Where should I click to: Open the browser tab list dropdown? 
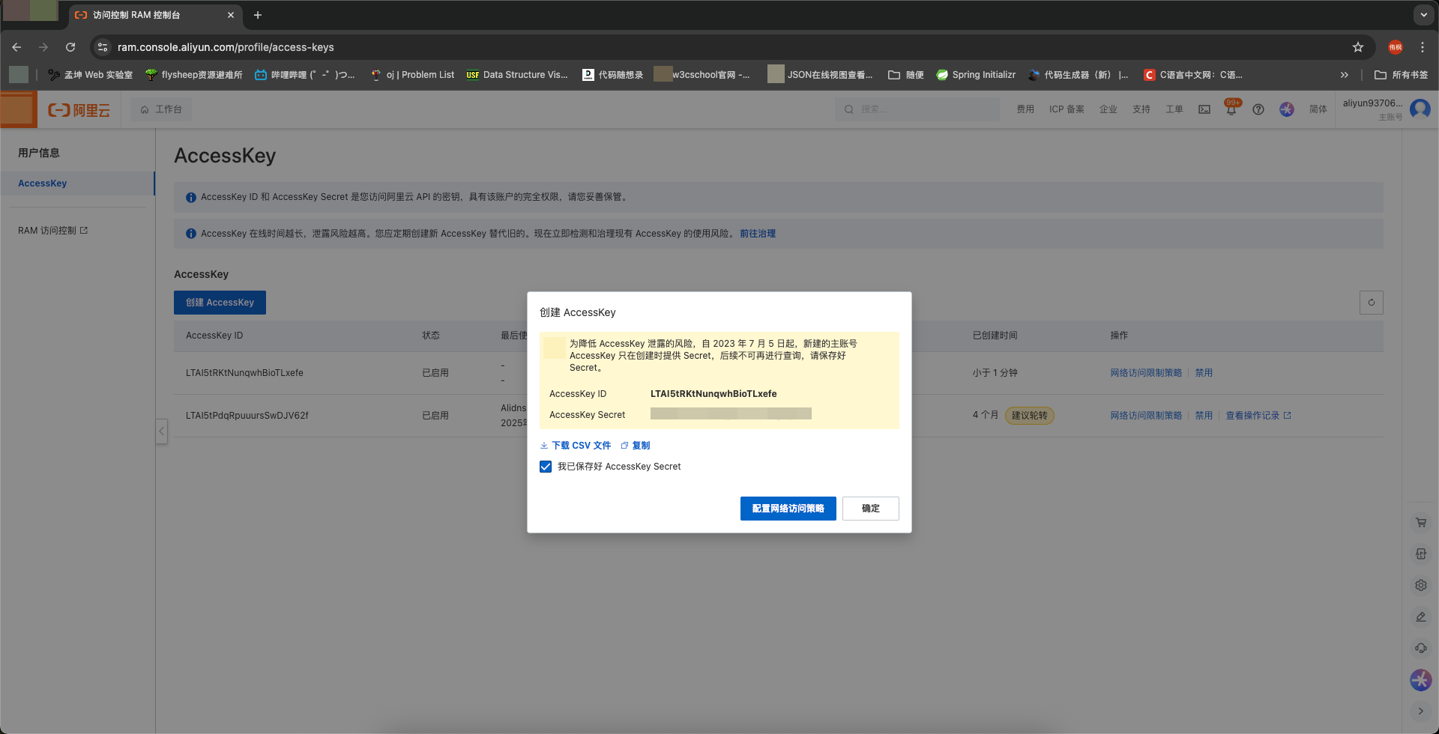pyautogui.click(x=1423, y=15)
